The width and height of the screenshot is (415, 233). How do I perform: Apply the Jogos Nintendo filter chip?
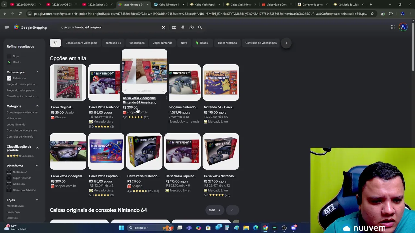(162, 43)
